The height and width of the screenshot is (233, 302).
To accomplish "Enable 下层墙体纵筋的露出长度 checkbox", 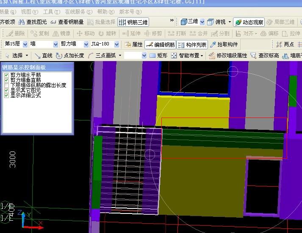I will 6,85.
